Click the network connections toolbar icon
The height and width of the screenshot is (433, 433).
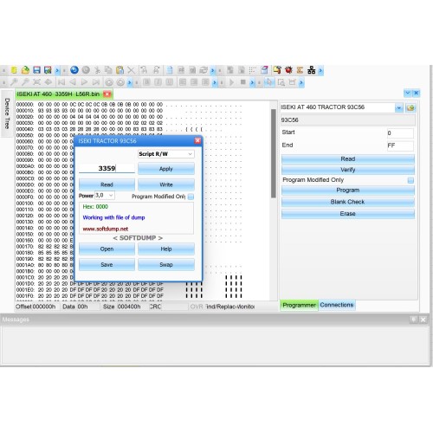(312, 70)
